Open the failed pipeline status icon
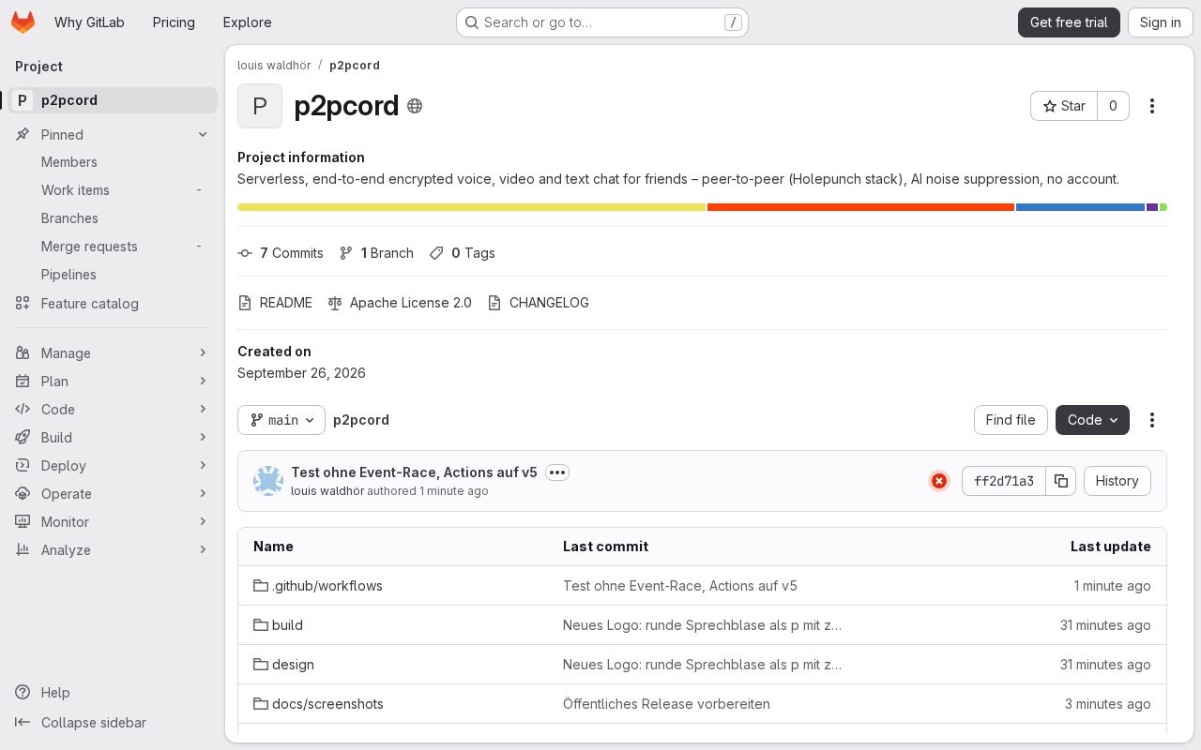The width and height of the screenshot is (1201, 750). [x=939, y=481]
